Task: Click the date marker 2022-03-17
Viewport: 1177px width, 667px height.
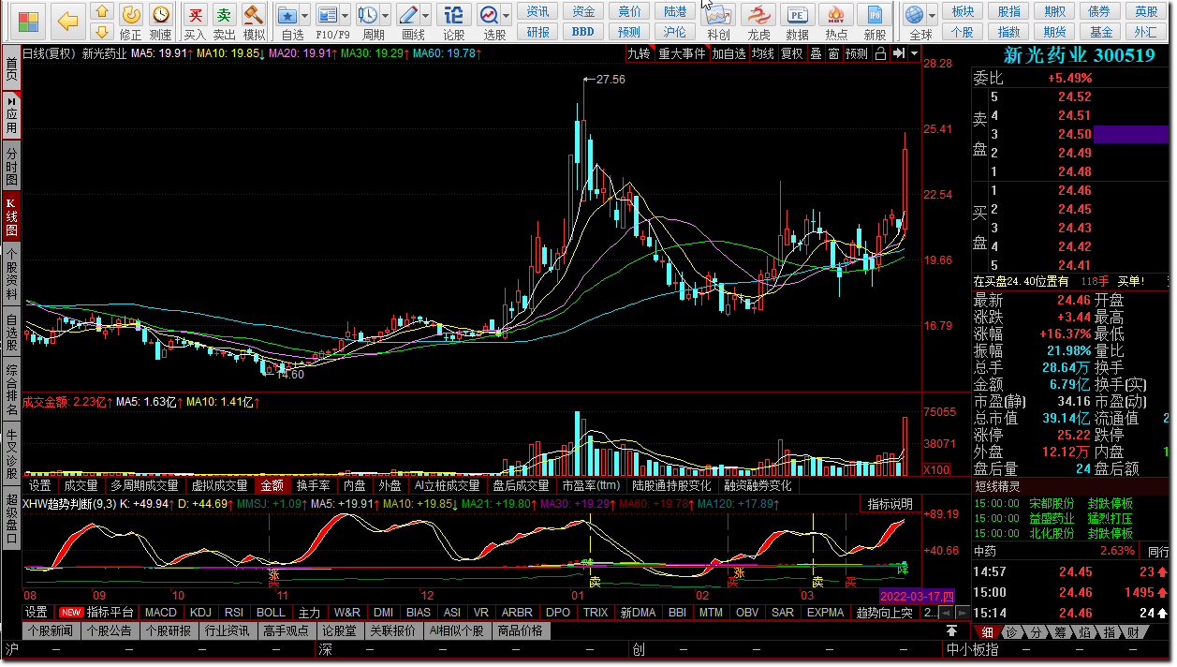Action: [917, 596]
